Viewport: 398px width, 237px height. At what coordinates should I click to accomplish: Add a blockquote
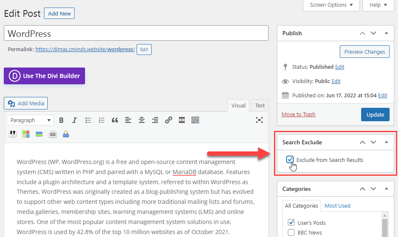coord(115,120)
